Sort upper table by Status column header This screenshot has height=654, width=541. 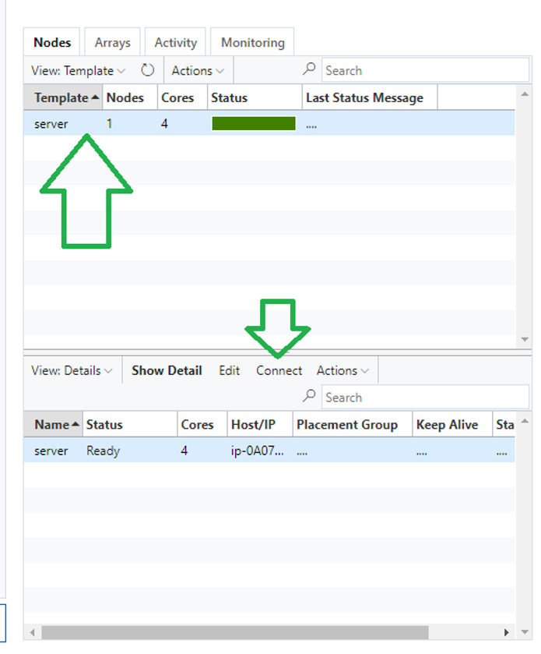(255, 97)
